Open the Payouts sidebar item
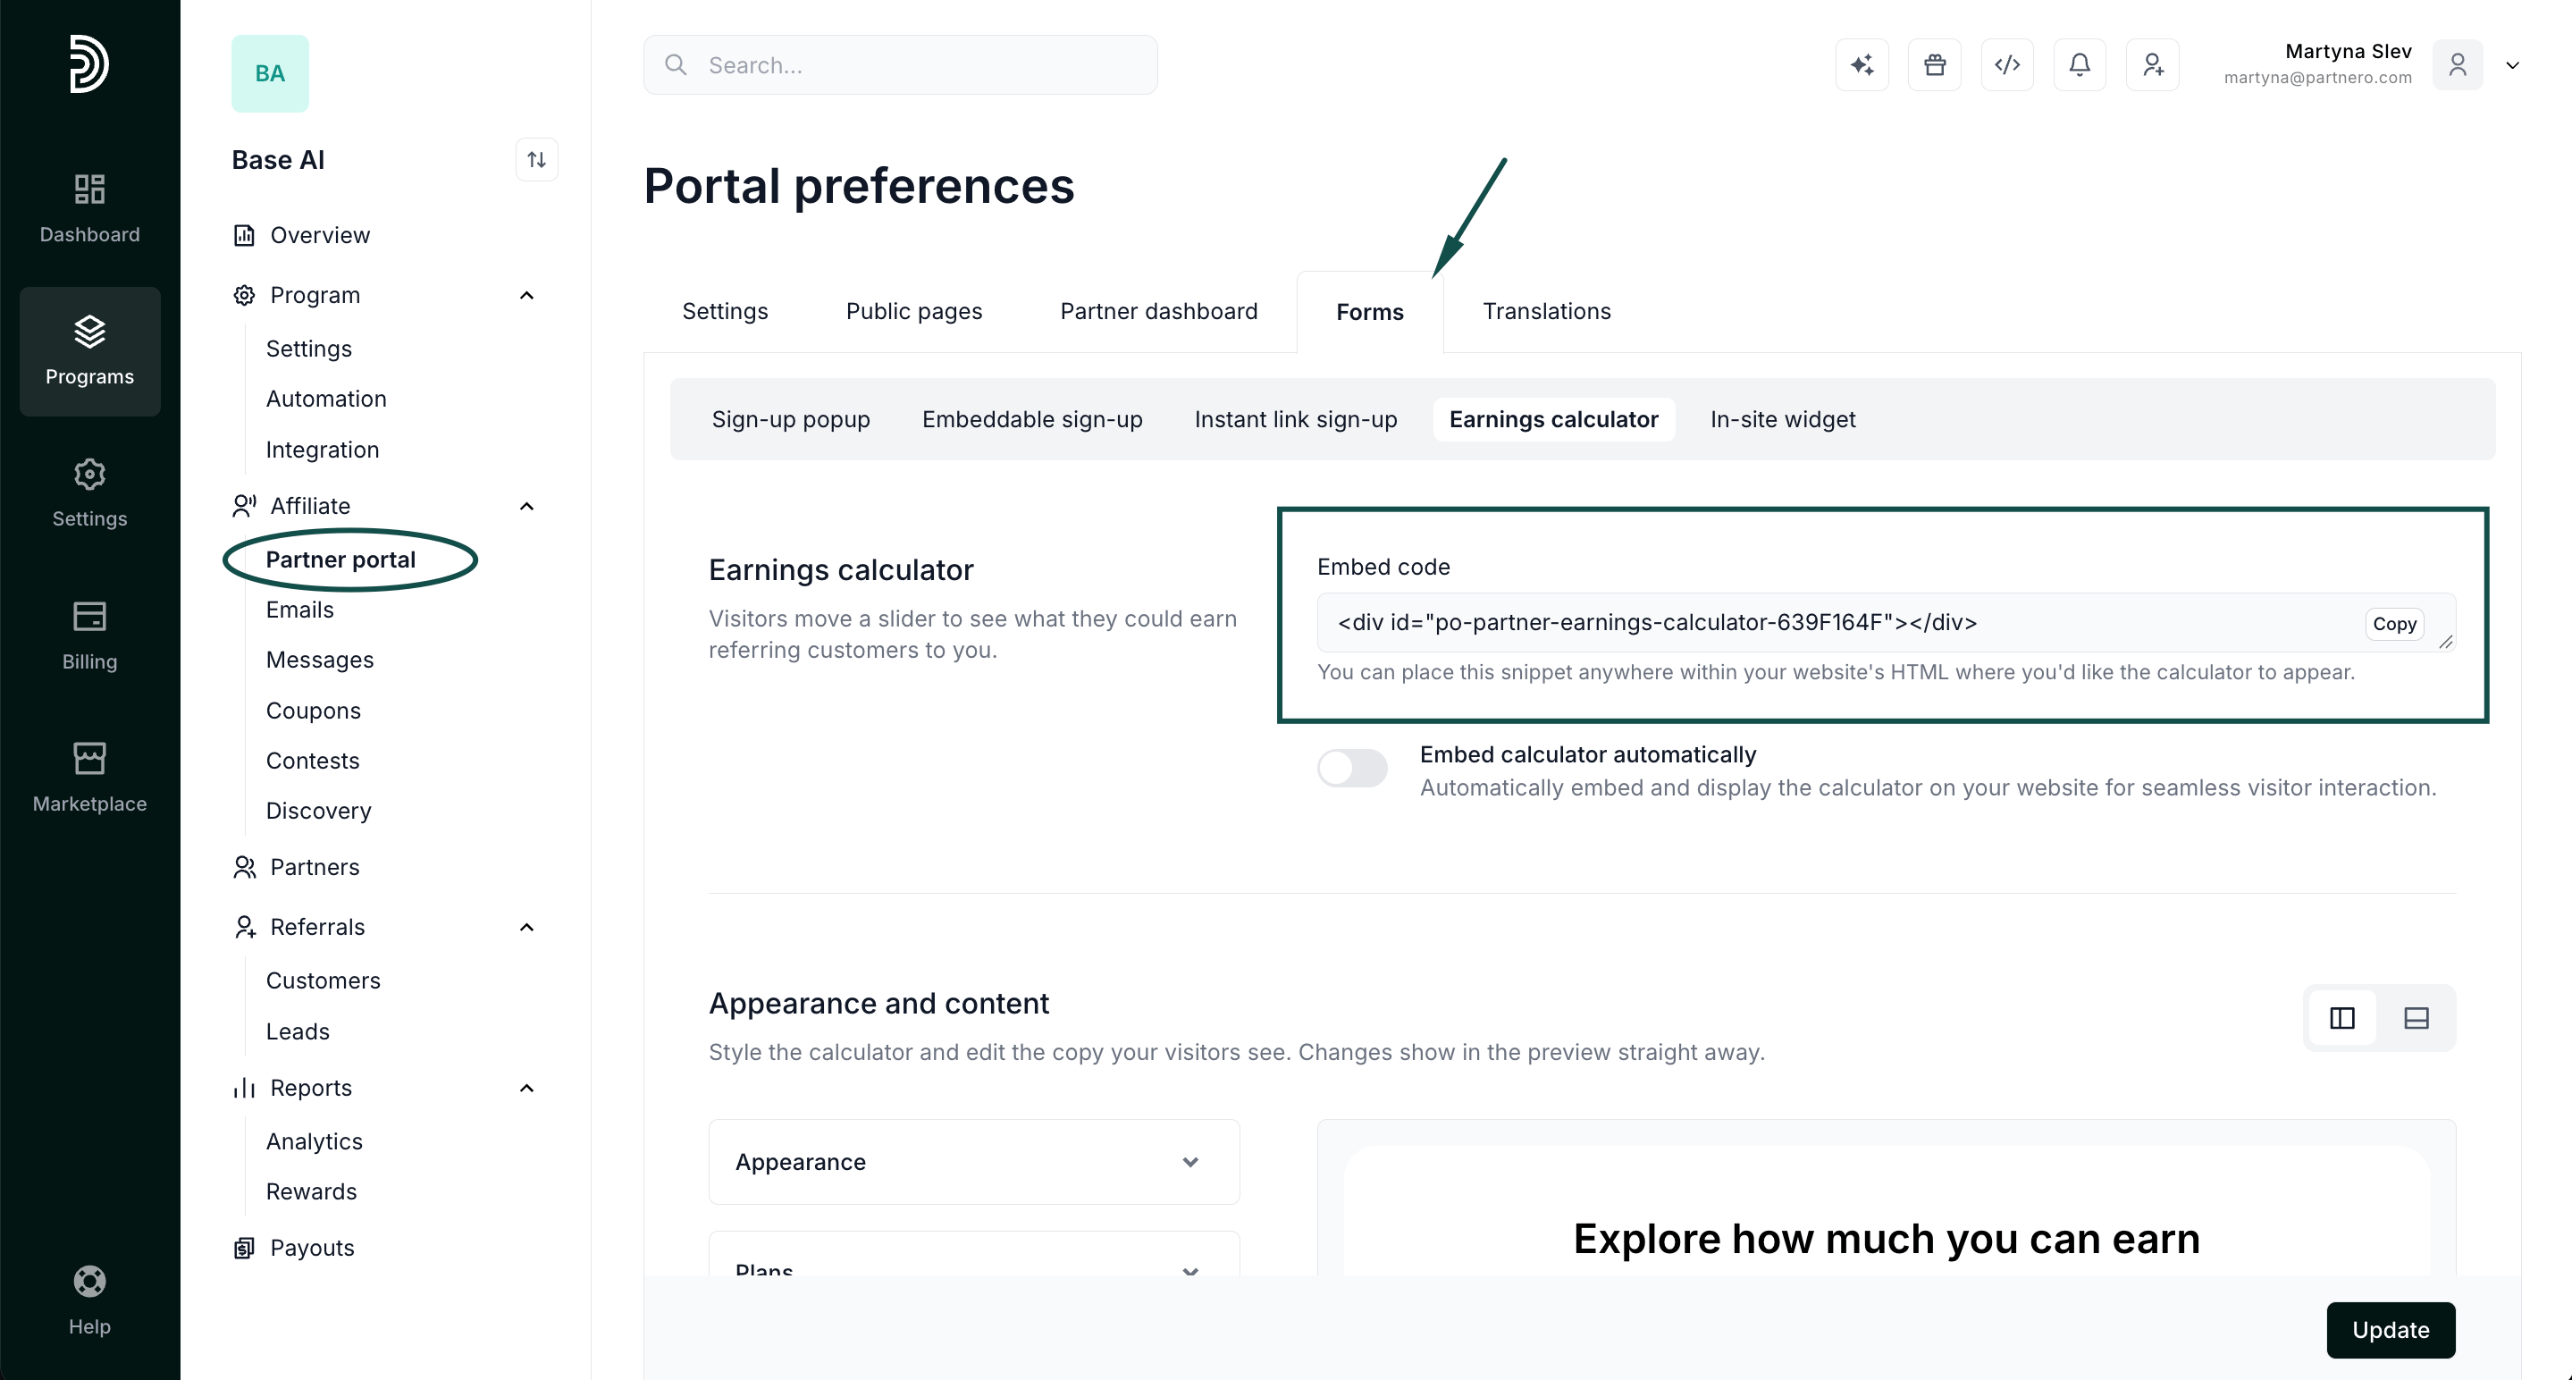Viewport: 2572px width, 1380px height. coord(312,1249)
